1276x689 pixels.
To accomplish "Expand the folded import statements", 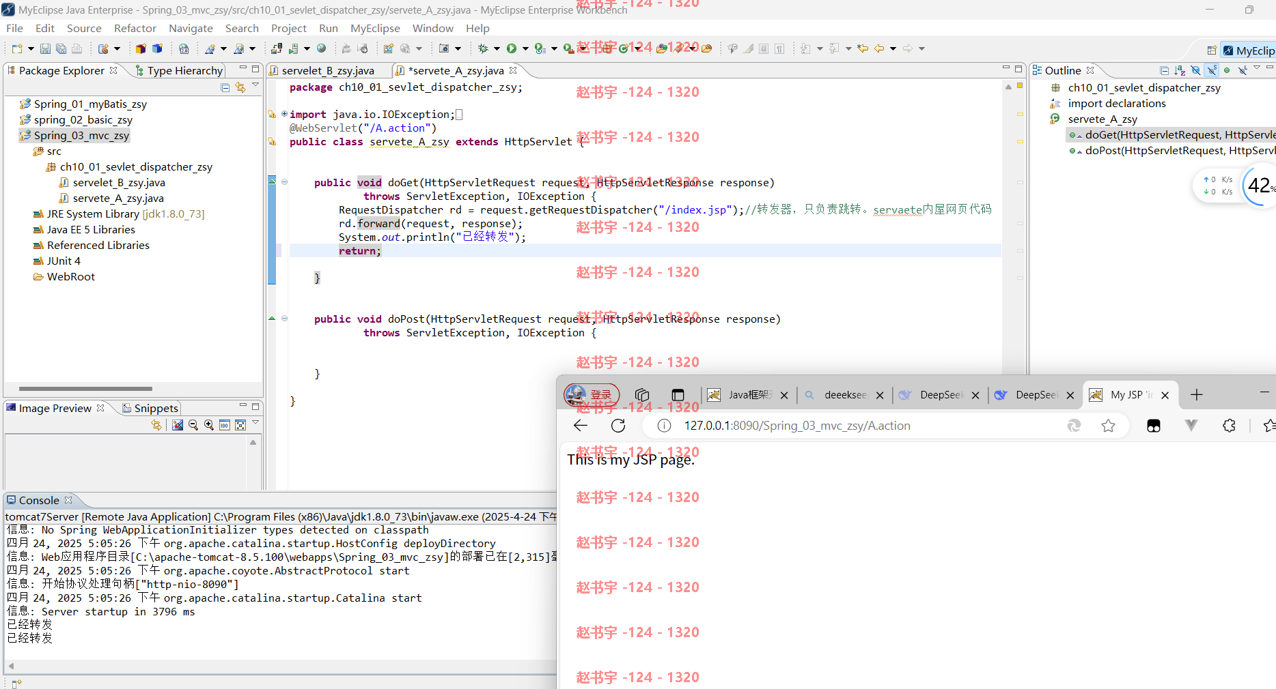I will pos(284,114).
